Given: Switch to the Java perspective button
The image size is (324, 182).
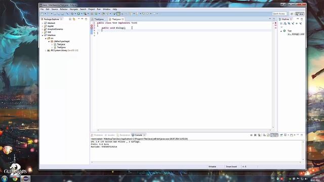Looking at the screenshot, I should pyautogui.click(x=300, y=14).
